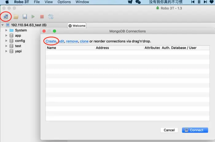Collapse the 192.110.94.63_test connection tree
The width and height of the screenshot is (215, 142).
pos(2,25)
